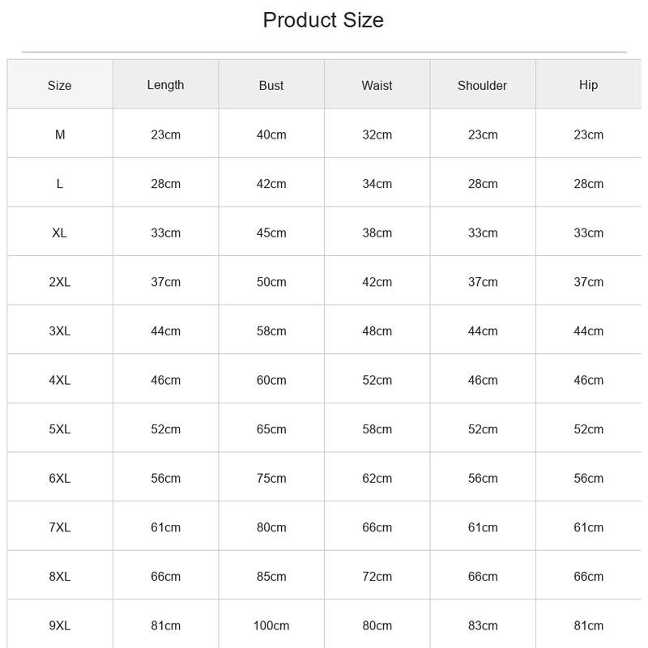Select the 2XL size row label
This screenshot has height=648, width=648.
[59, 282]
